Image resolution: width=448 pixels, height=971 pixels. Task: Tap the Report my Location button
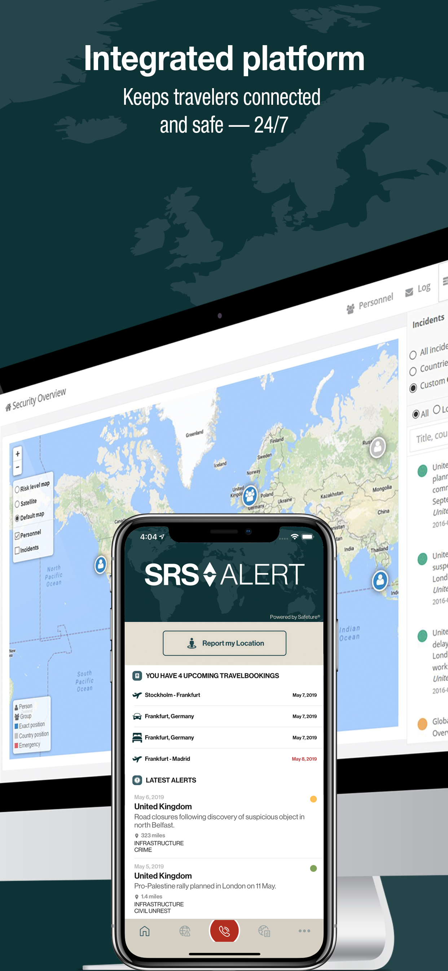pyautogui.click(x=224, y=643)
